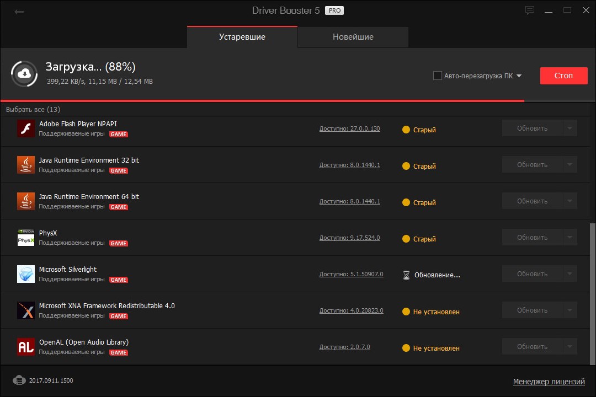Screen dimensions: 596x397
Task: Expand dropdown arrow beside PhysX update button
Action: tap(570, 238)
